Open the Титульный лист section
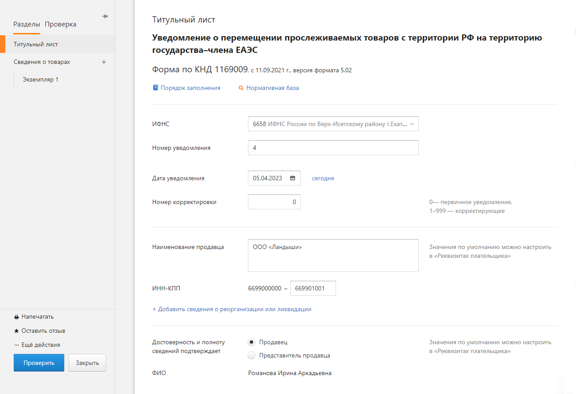Image resolution: width=576 pixels, height=394 pixels. pyautogui.click(x=57, y=44)
